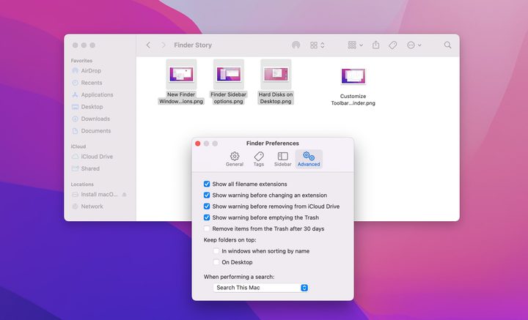
Task: Enable keep folders on top On Desktop
Action: pos(216,262)
